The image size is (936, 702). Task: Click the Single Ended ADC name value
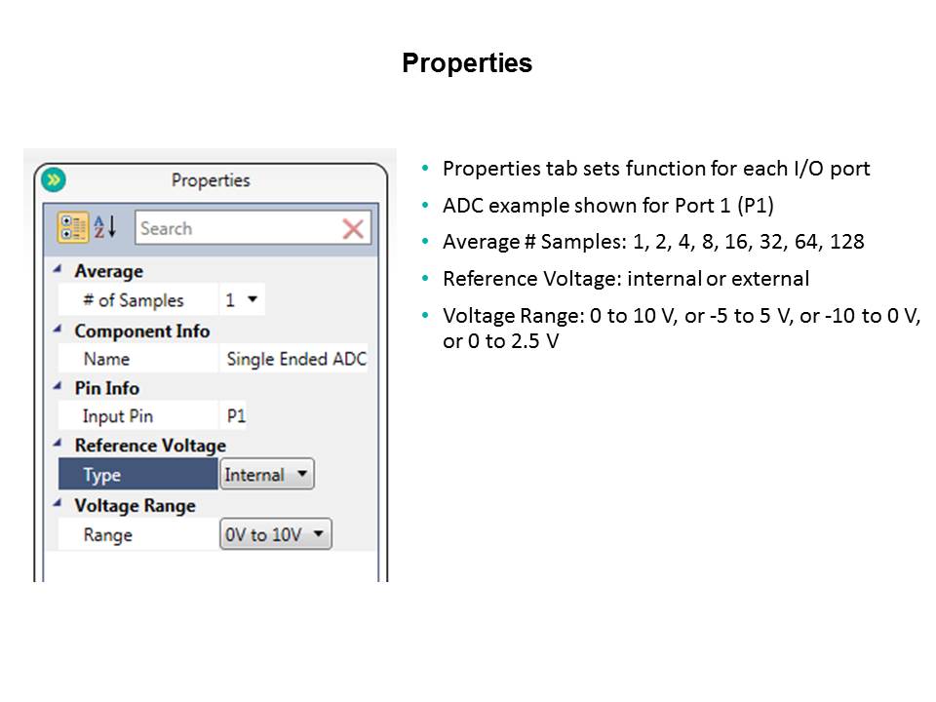pyautogui.click(x=295, y=359)
